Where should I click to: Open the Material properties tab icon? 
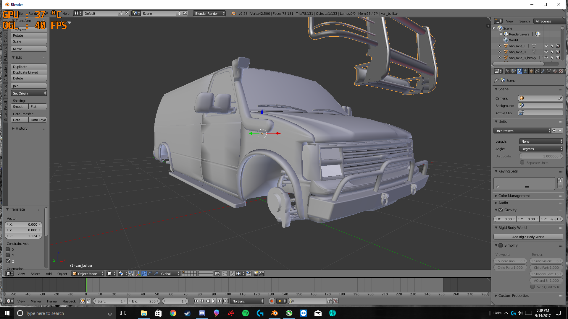(x=555, y=71)
